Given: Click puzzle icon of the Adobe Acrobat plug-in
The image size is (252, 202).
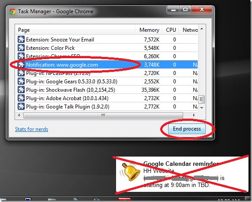Looking at the screenshot, I should click(21, 98).
